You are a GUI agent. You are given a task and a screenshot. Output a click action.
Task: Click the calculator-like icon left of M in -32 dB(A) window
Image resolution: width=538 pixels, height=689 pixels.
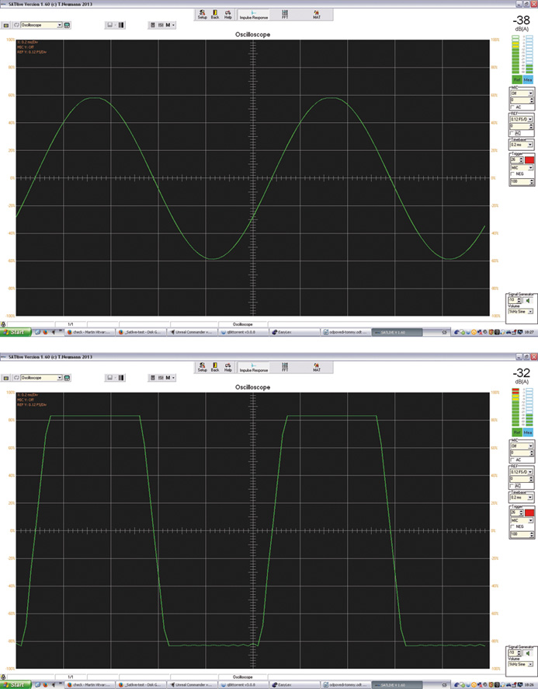153,378
